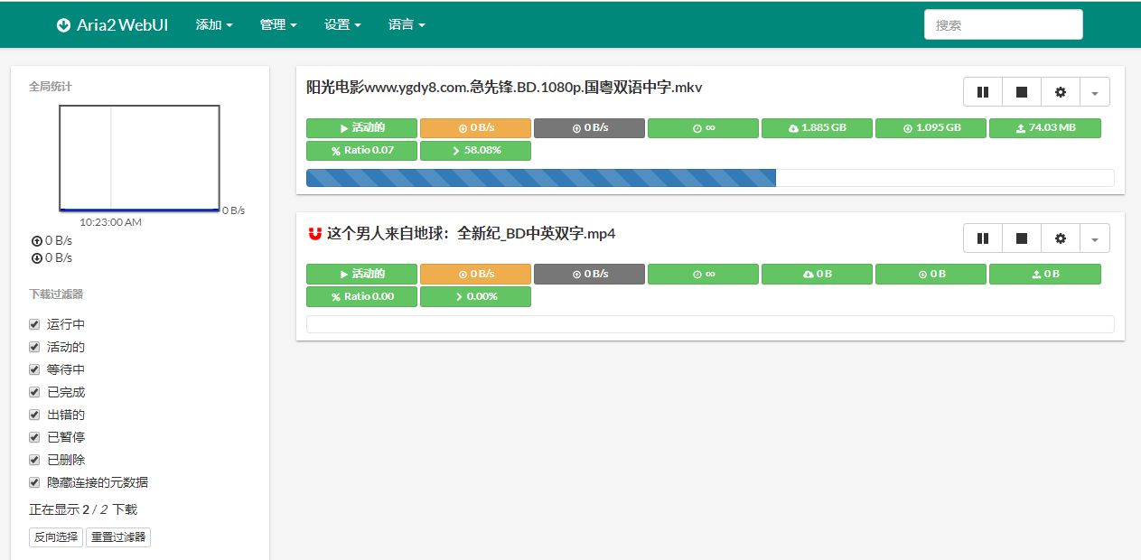
Task: Focus the 搜索 search input field
Action: tap(1003, 24)
